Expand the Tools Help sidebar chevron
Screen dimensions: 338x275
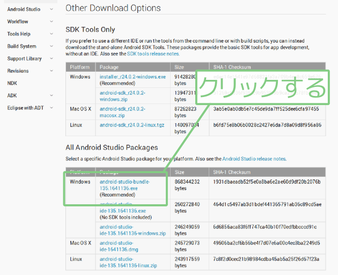(52, 34)
